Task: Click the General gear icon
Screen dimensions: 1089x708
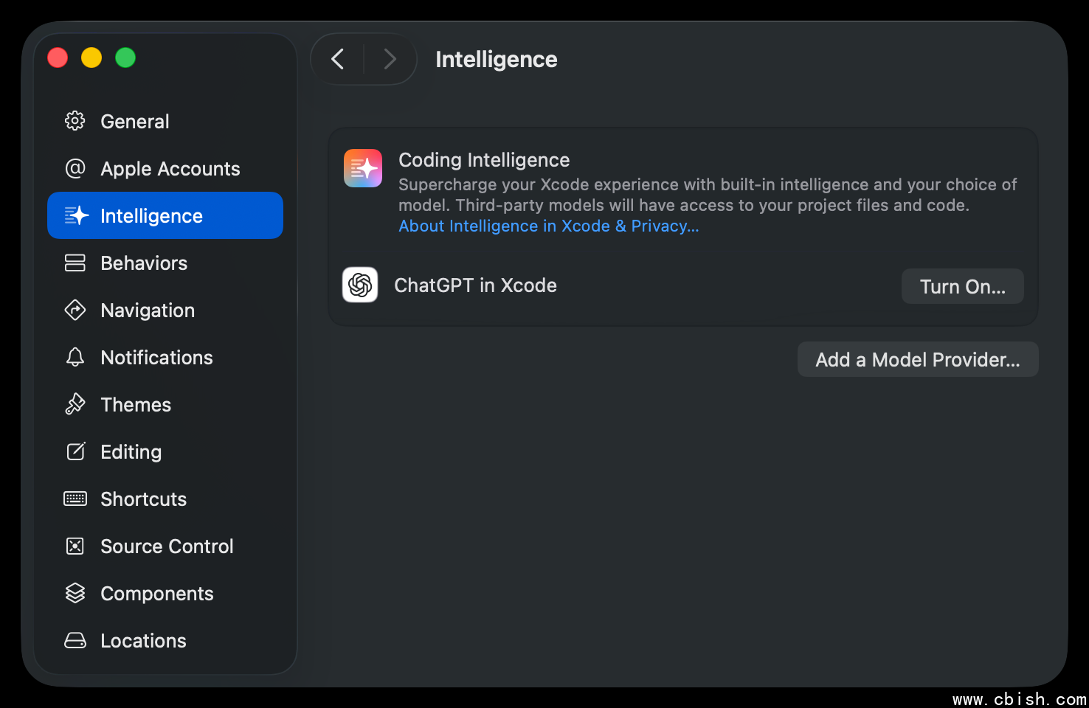Action: (75, 121)
